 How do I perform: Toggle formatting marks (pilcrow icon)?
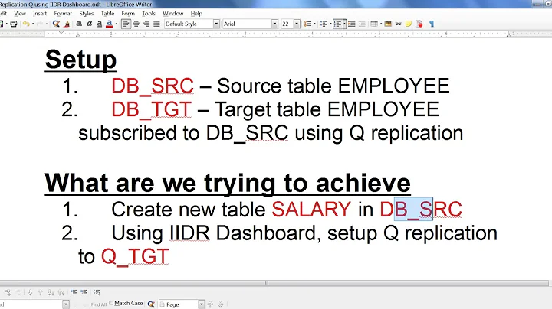432,24
